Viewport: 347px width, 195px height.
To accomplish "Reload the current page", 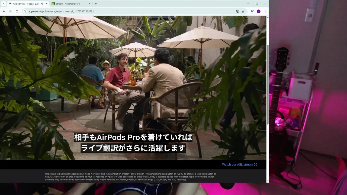I will pos(17,11).
